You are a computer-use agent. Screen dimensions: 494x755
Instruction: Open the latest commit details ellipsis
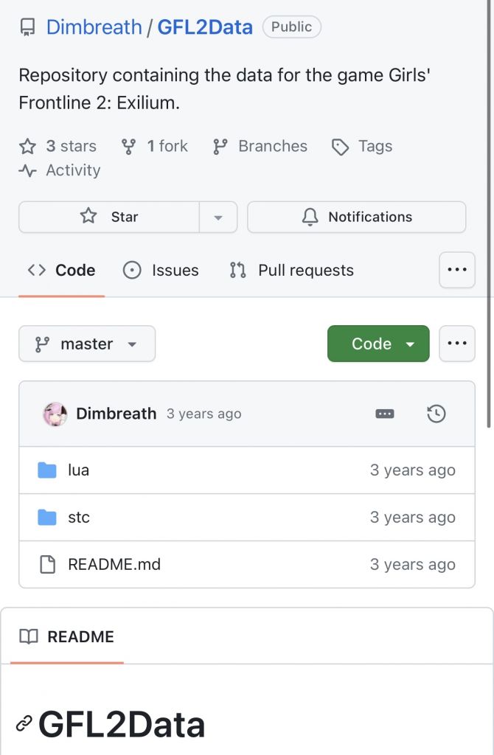click(385, 414)
